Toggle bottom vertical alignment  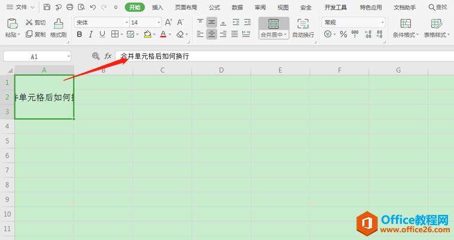click(223, 22)
